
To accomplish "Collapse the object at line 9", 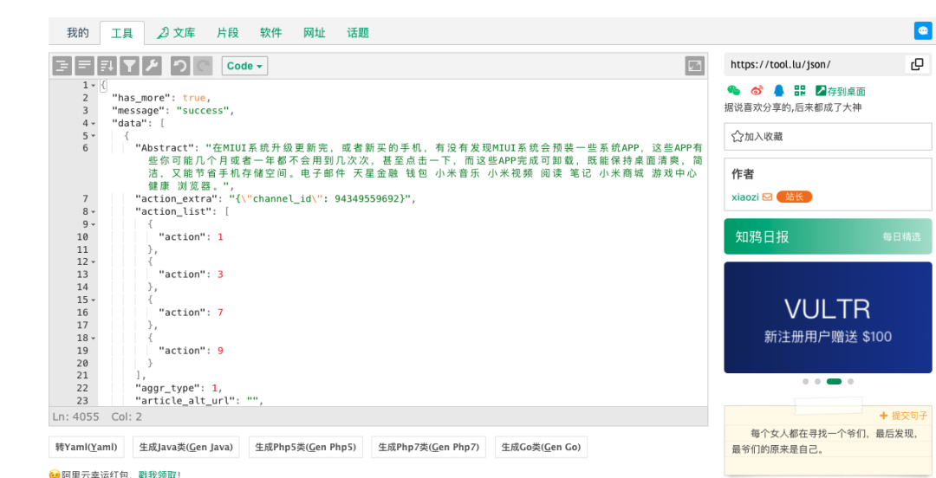I will [x=93, y=224].
